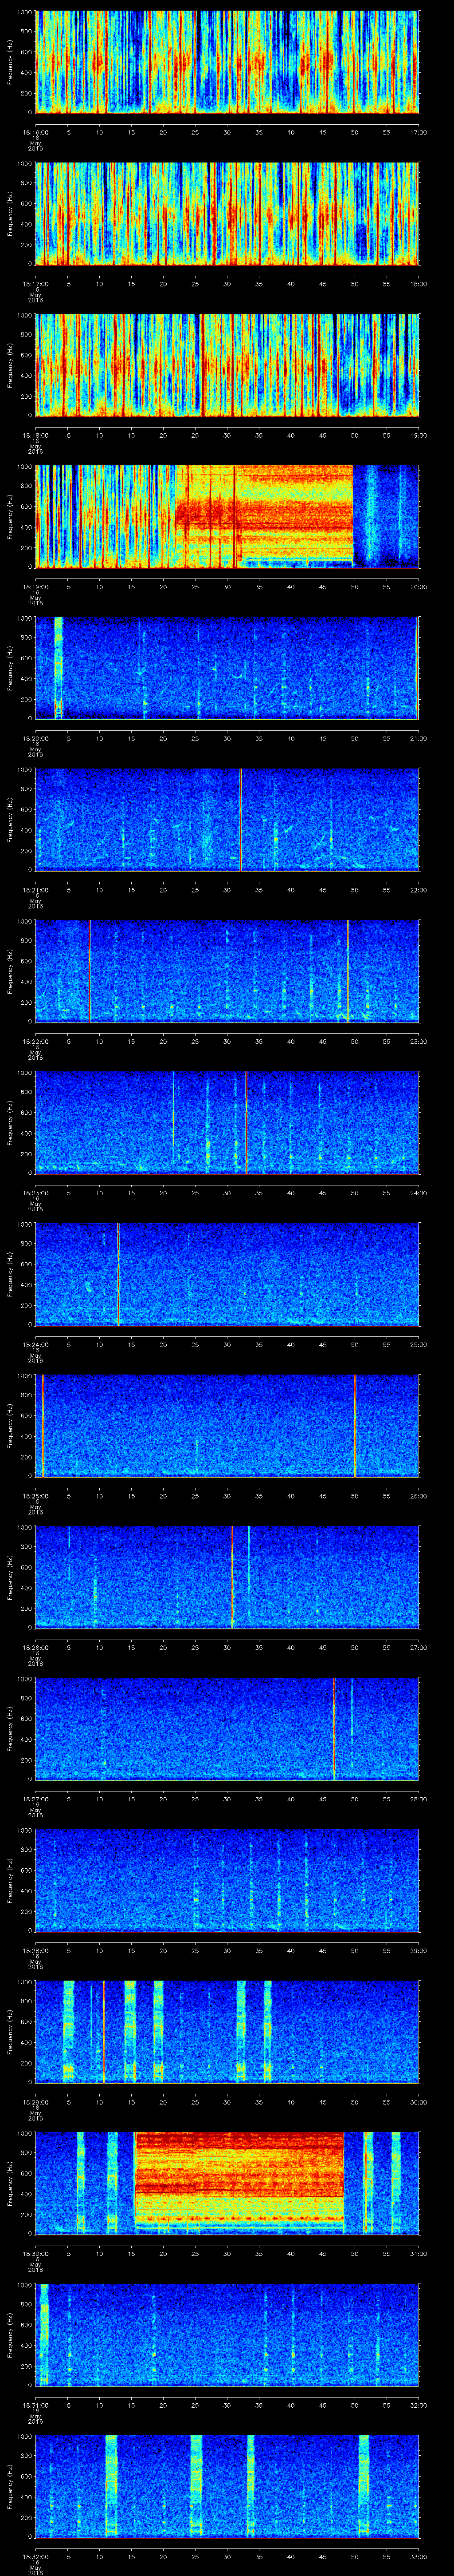This screenshot has height=2576, width=454.
Task: Click the 18:24:00 start time label
Action: [x=36, y=1344]
